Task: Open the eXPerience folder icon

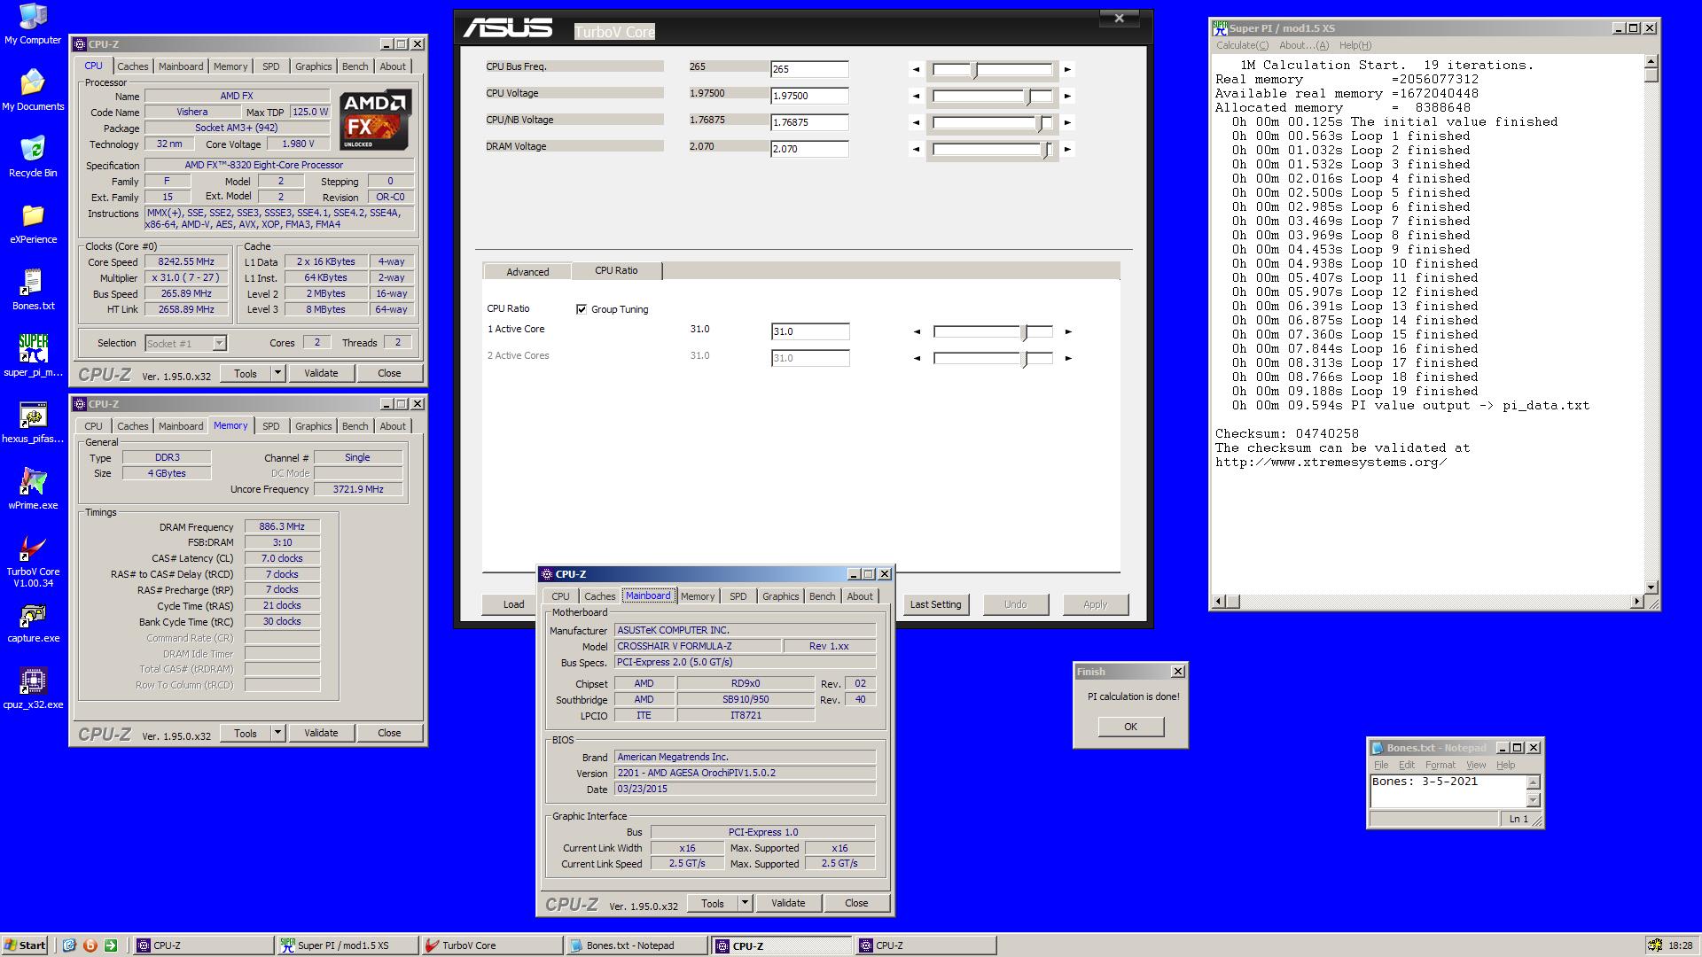Action: point(33,223)
